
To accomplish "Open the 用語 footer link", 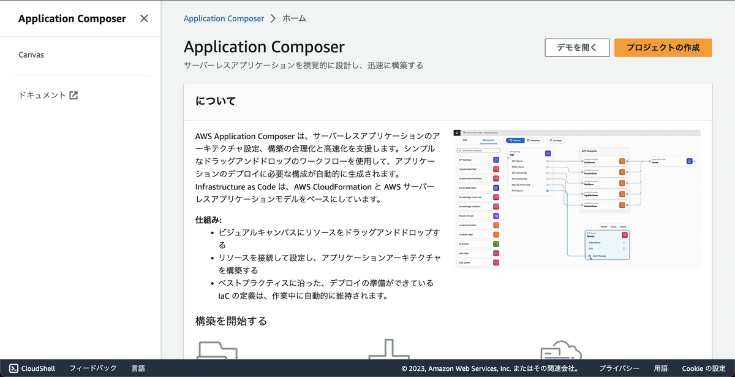I will (x=661, y=368).
